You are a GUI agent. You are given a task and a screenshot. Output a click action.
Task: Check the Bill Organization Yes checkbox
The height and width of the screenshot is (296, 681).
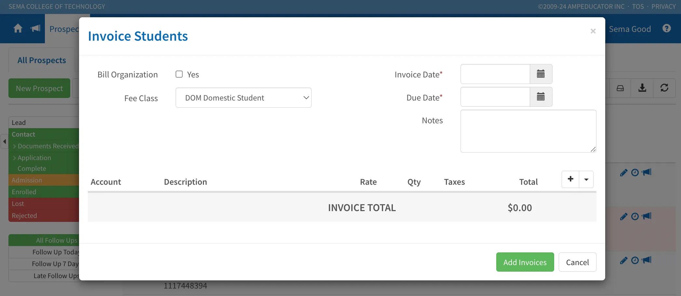pyautogui.click(x=179, y=74)
